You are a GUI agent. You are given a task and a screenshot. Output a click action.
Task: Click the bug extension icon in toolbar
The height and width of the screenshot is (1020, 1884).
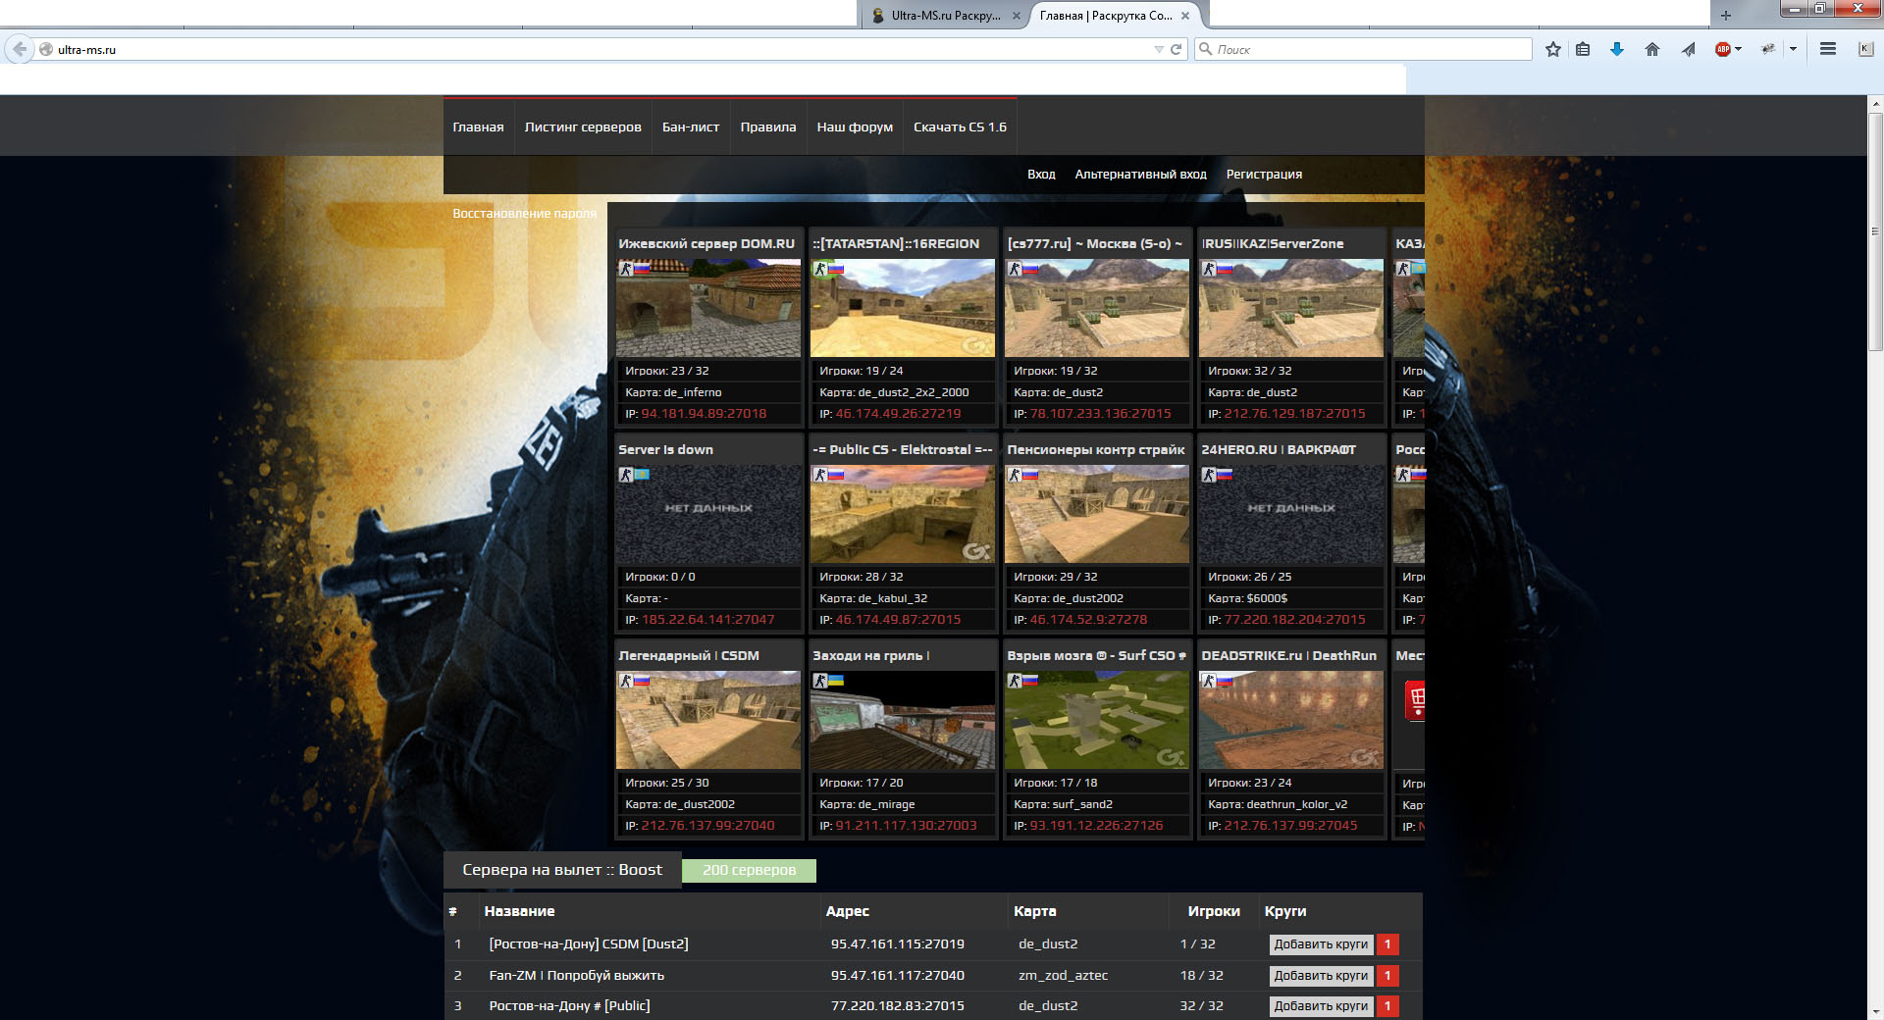coord(1768,49)
